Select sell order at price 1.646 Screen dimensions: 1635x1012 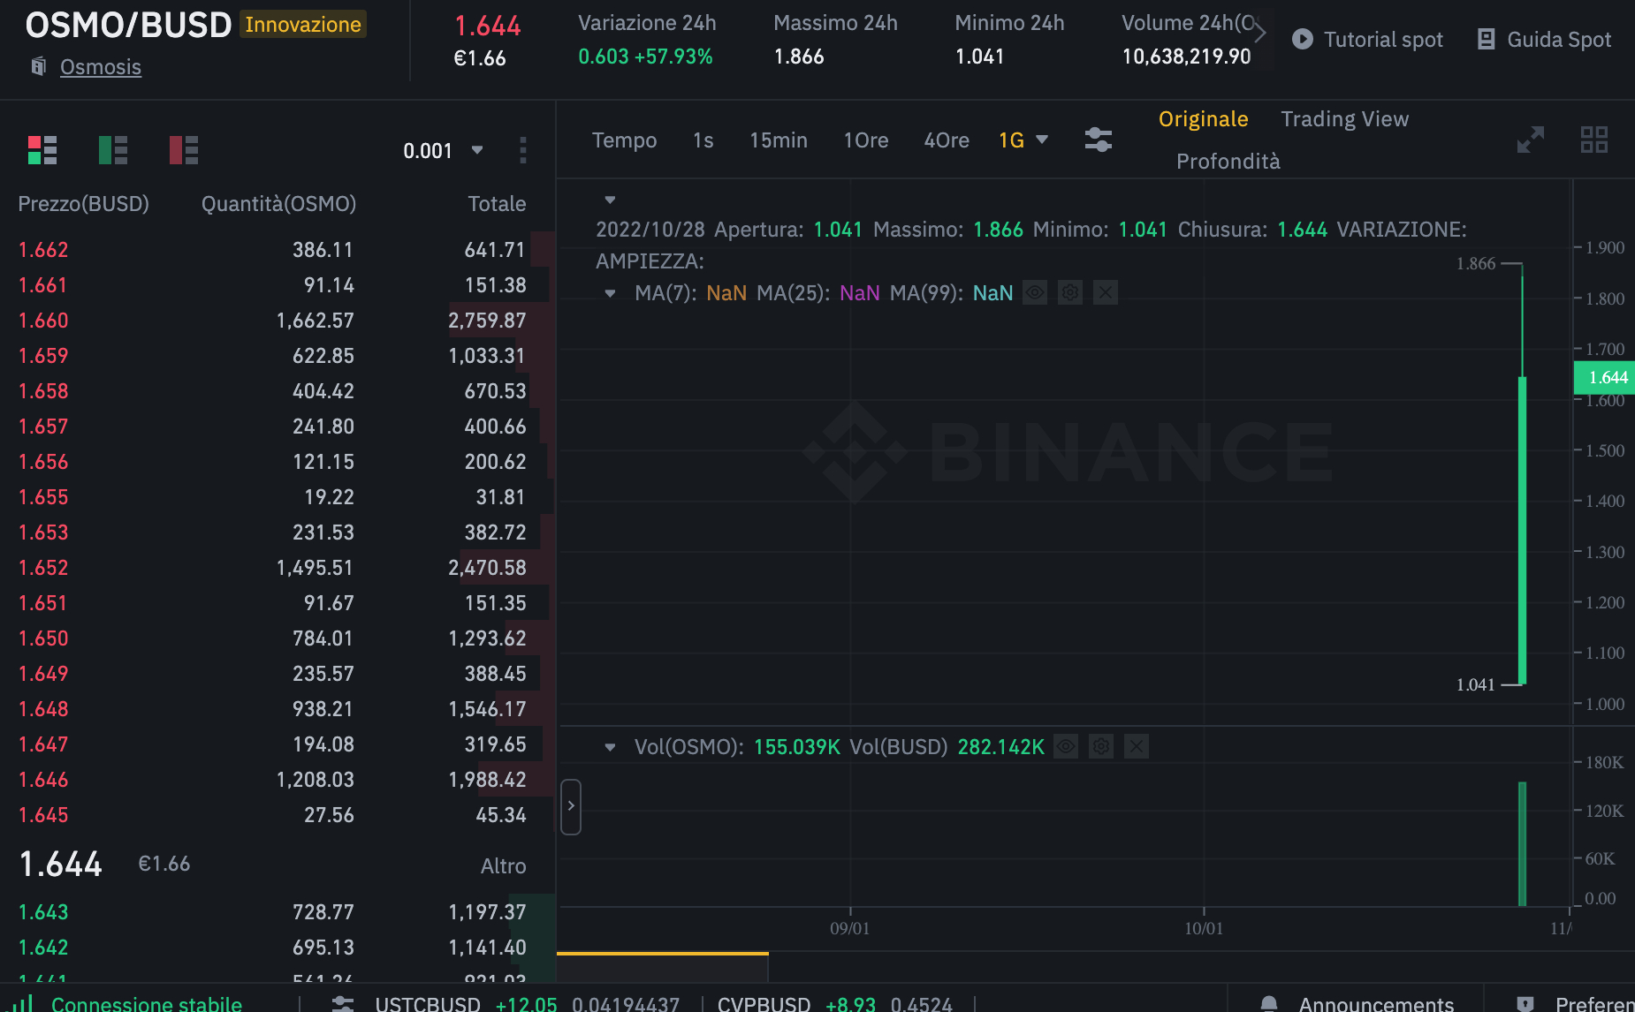pos(276,780)
